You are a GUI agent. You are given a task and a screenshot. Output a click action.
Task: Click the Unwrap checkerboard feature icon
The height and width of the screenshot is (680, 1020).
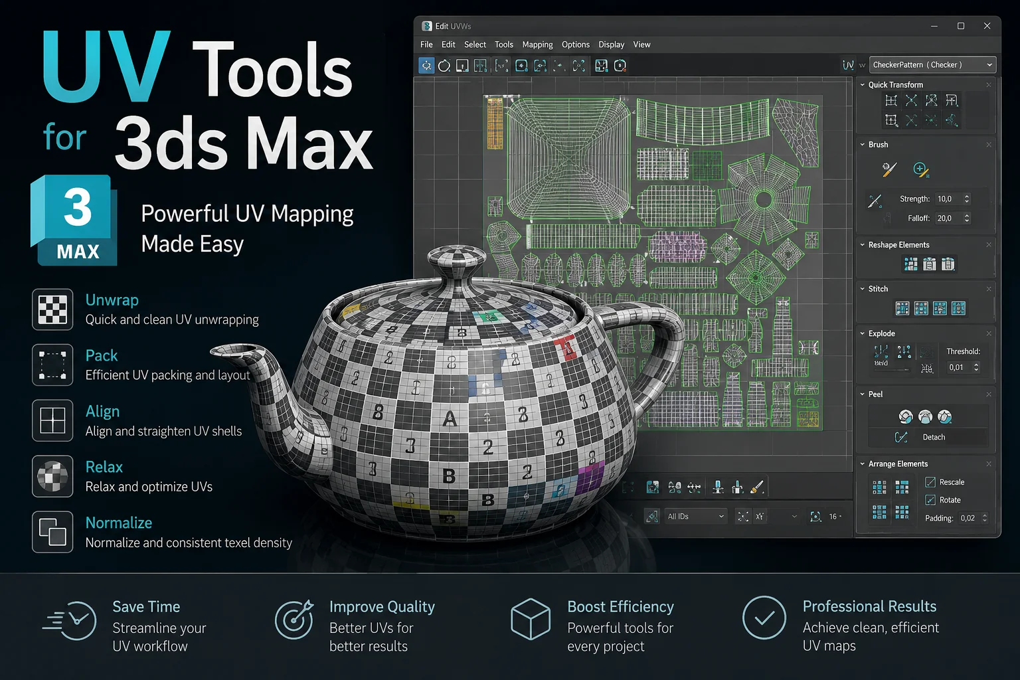pyautogui.click(x=52, y=309)
